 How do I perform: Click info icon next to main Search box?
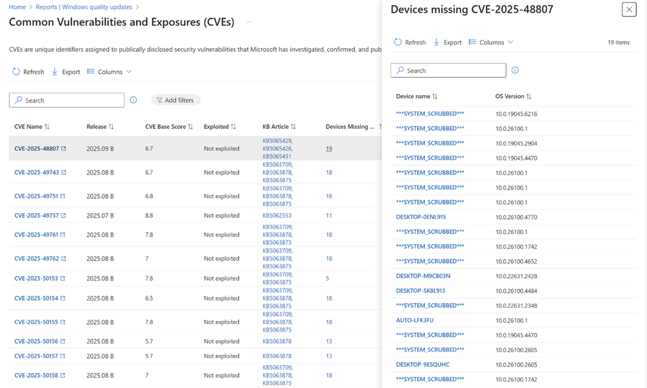(133, 100)
